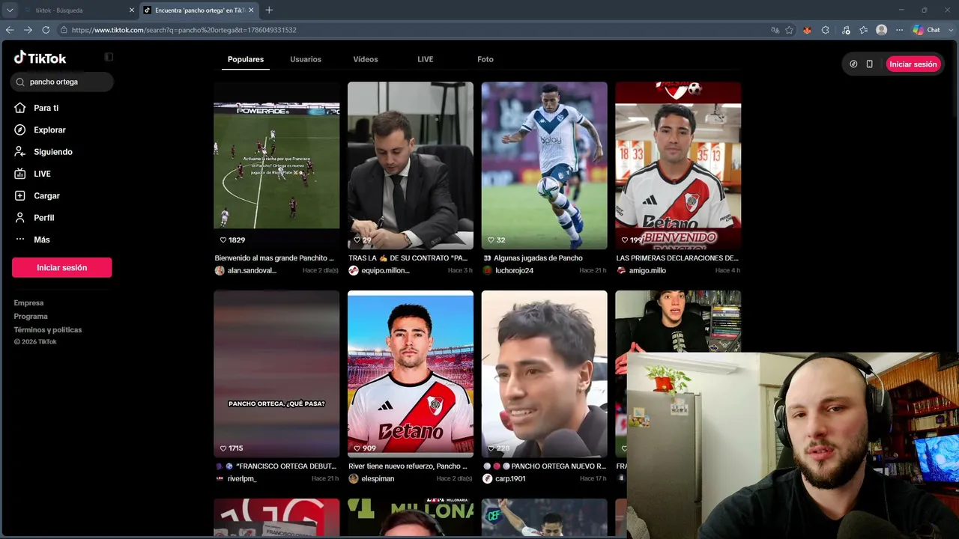
Task: Open contract signing video thumbnail
Action: pos(411,165)
